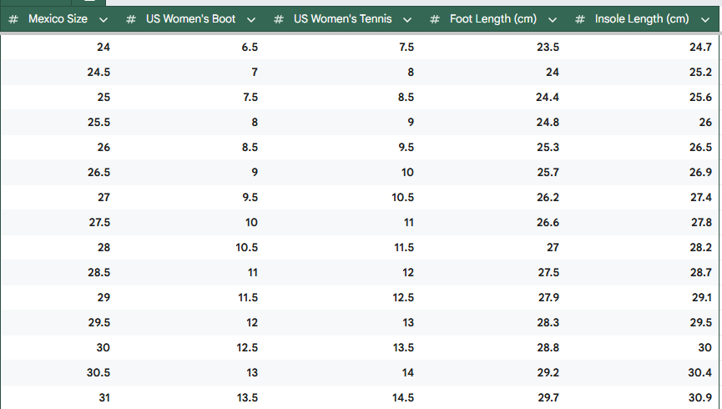The height and width of the screenshot is (409, 722).
Task: Click the number type icon beside Mexico Size
Action: (13, 19)
